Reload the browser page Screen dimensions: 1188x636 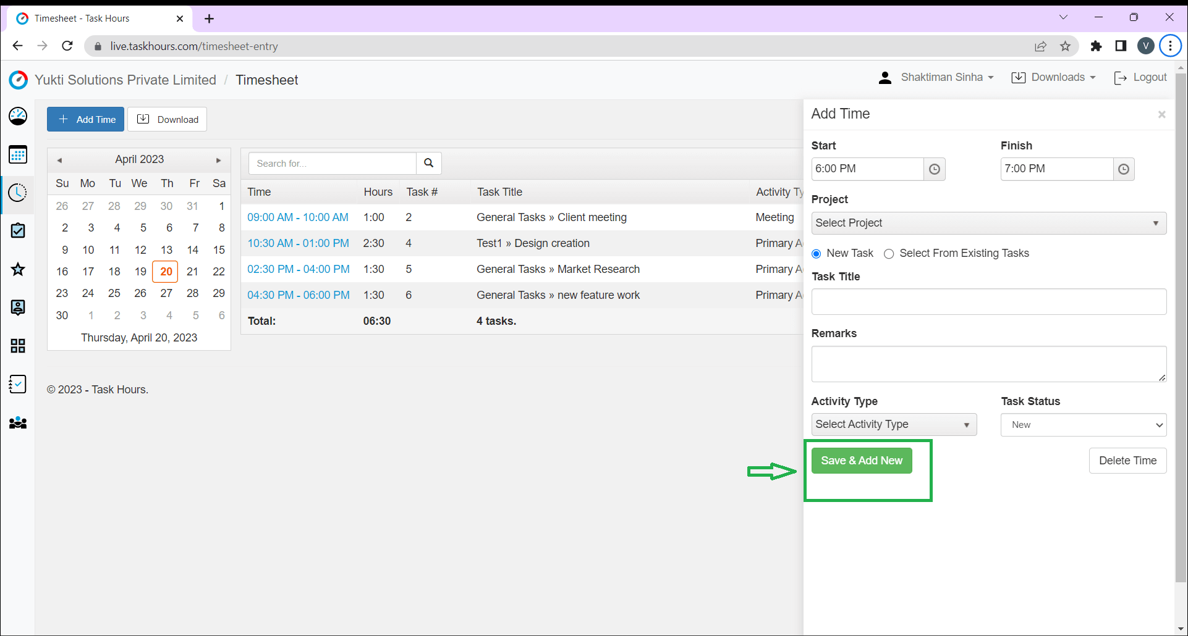pyautogui.click(x=67, y=46)
